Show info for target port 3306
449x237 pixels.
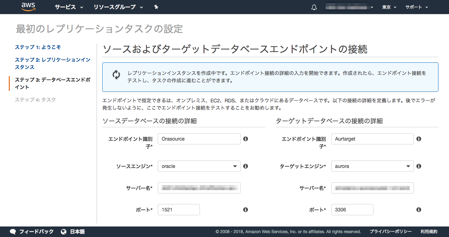tap(419, 210)
